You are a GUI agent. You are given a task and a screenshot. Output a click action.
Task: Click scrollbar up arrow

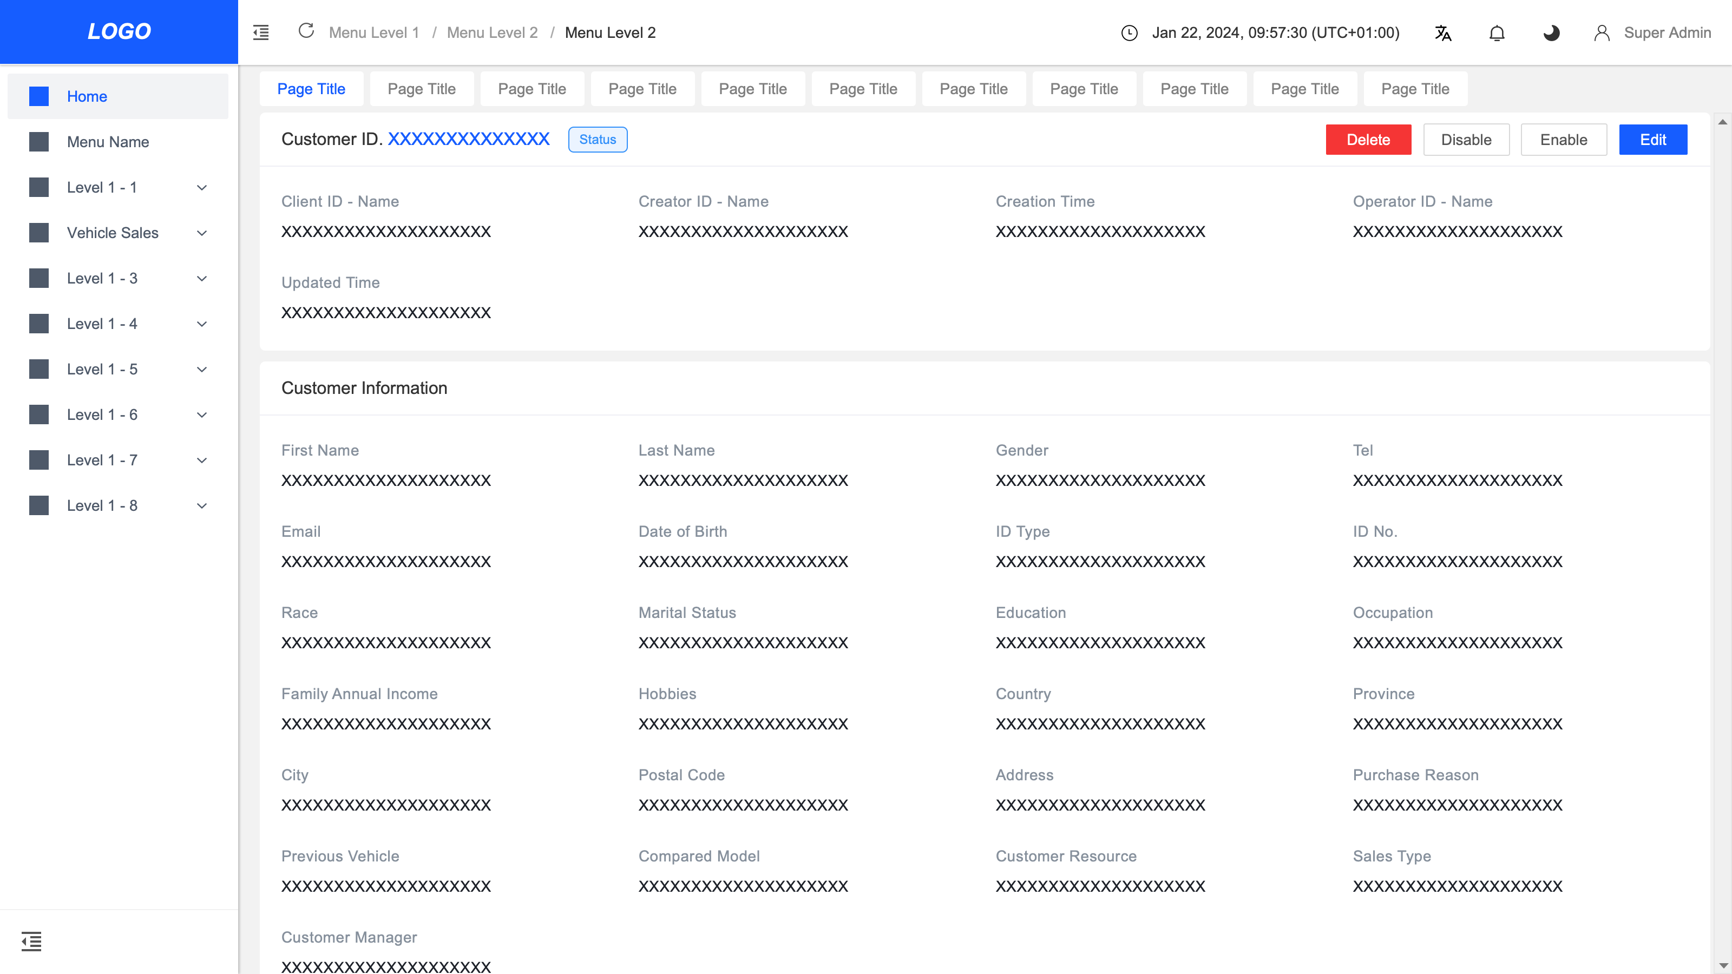1723,122
